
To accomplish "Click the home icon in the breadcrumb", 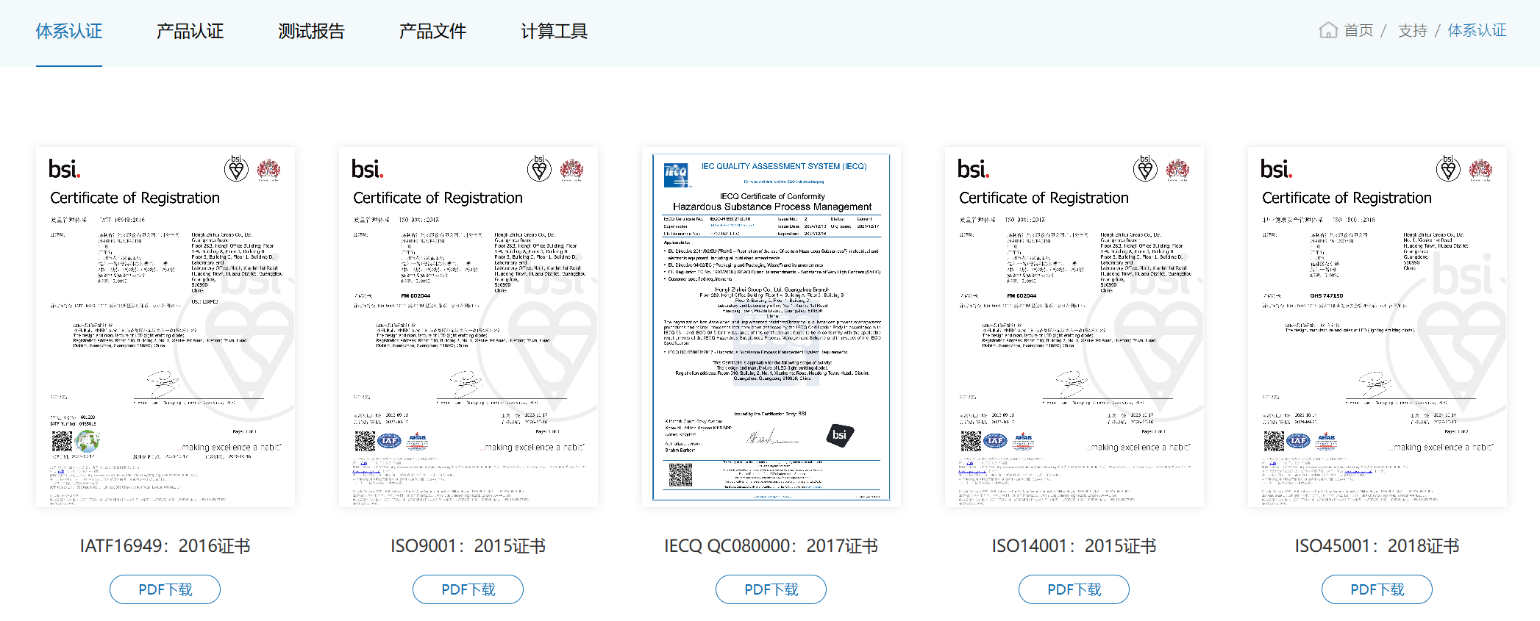I will pos(1328,30).
